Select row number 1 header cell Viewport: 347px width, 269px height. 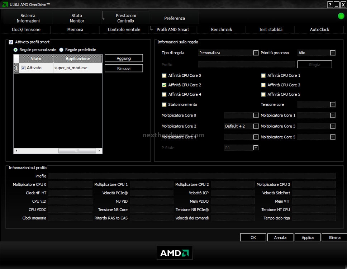16,68
